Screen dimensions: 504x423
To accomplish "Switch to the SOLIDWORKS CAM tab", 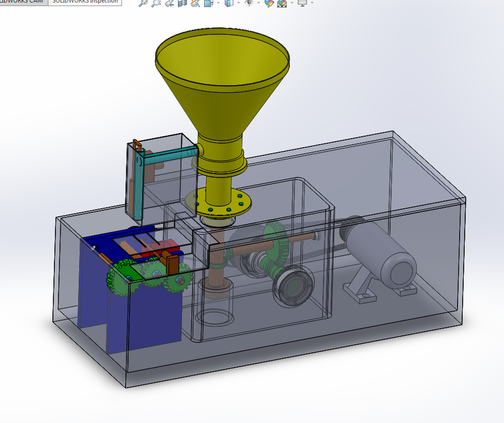I will click(x=24, y=2).
